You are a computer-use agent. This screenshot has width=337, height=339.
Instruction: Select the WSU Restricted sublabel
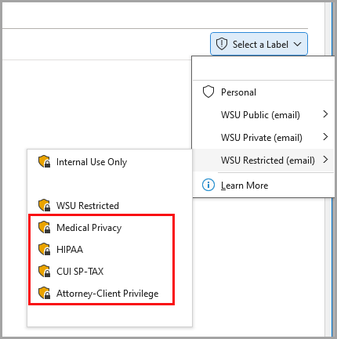point(110,206)
